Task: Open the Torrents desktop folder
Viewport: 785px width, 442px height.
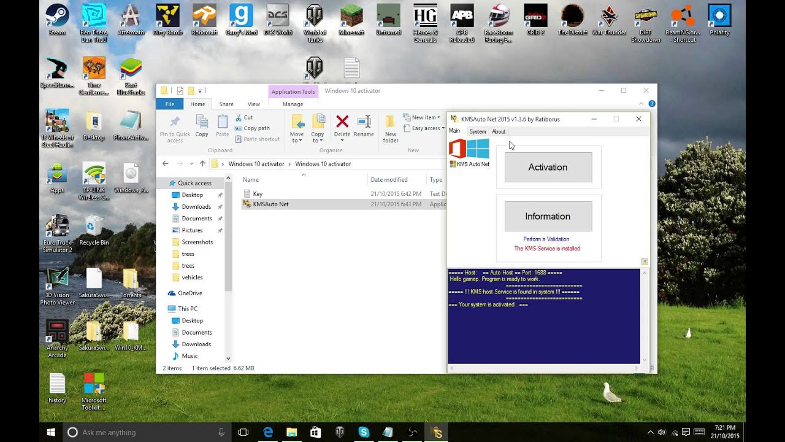Action: (x=131, y=283)
